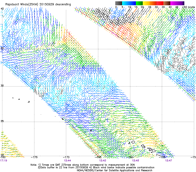Click the latitude label 25

[2, 121]
